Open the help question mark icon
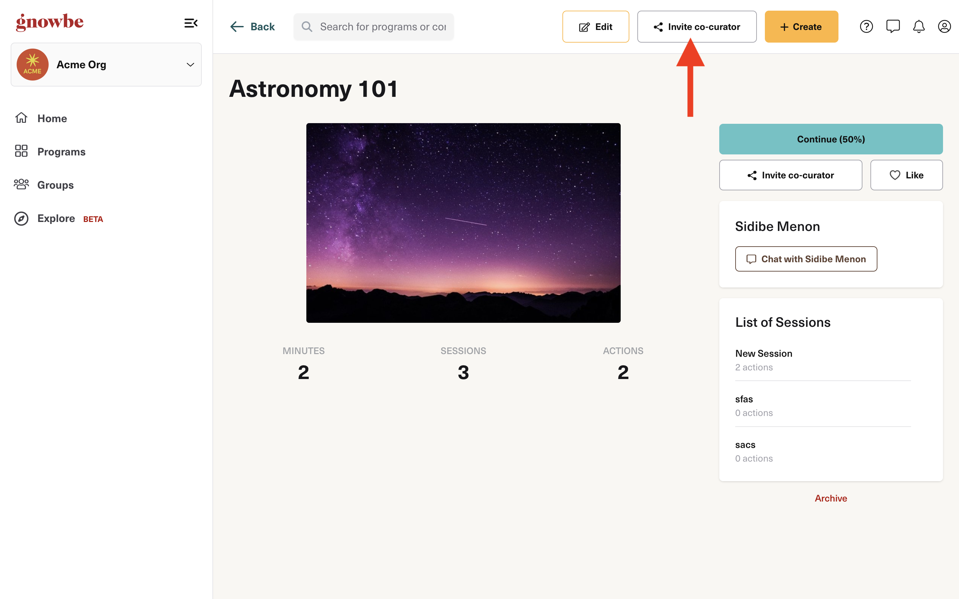 point(866,27)
